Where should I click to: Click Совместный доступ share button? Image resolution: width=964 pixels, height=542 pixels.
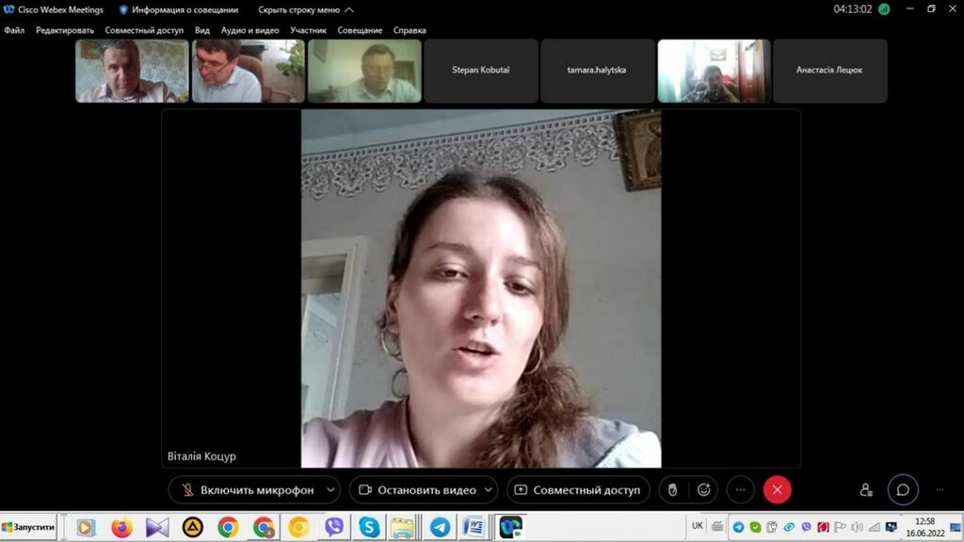coord(578,490)
